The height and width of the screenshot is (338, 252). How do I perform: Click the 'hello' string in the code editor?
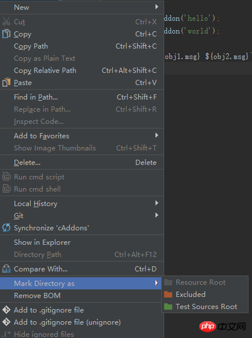pos(198,19)
